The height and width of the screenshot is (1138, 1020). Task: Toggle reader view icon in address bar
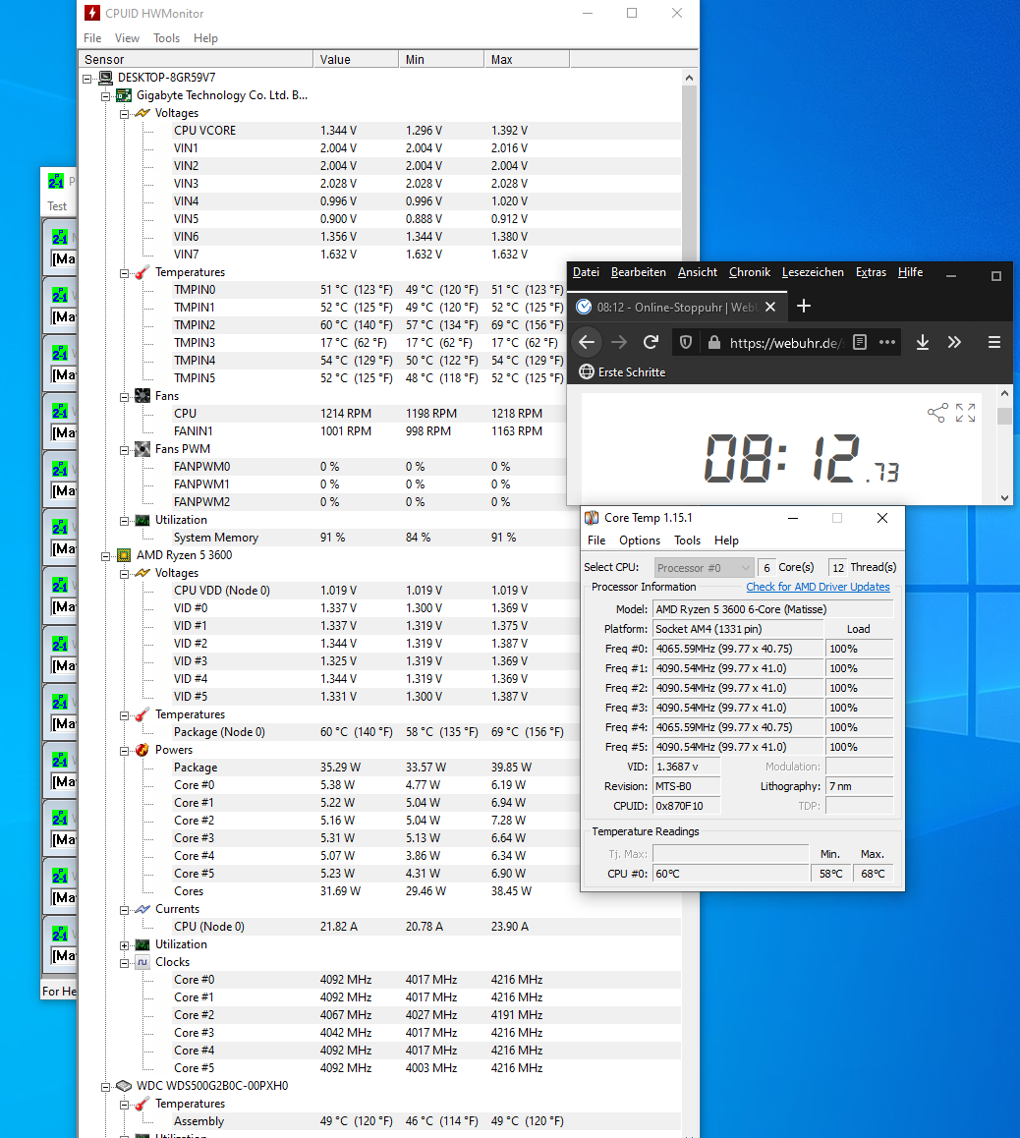click(860, 343)
